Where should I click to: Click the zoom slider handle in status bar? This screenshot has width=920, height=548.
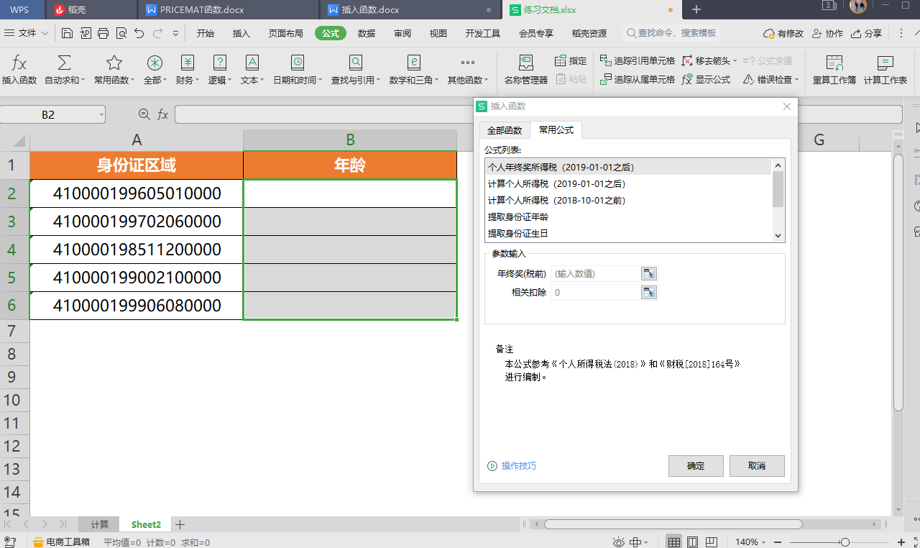[845, 542]
